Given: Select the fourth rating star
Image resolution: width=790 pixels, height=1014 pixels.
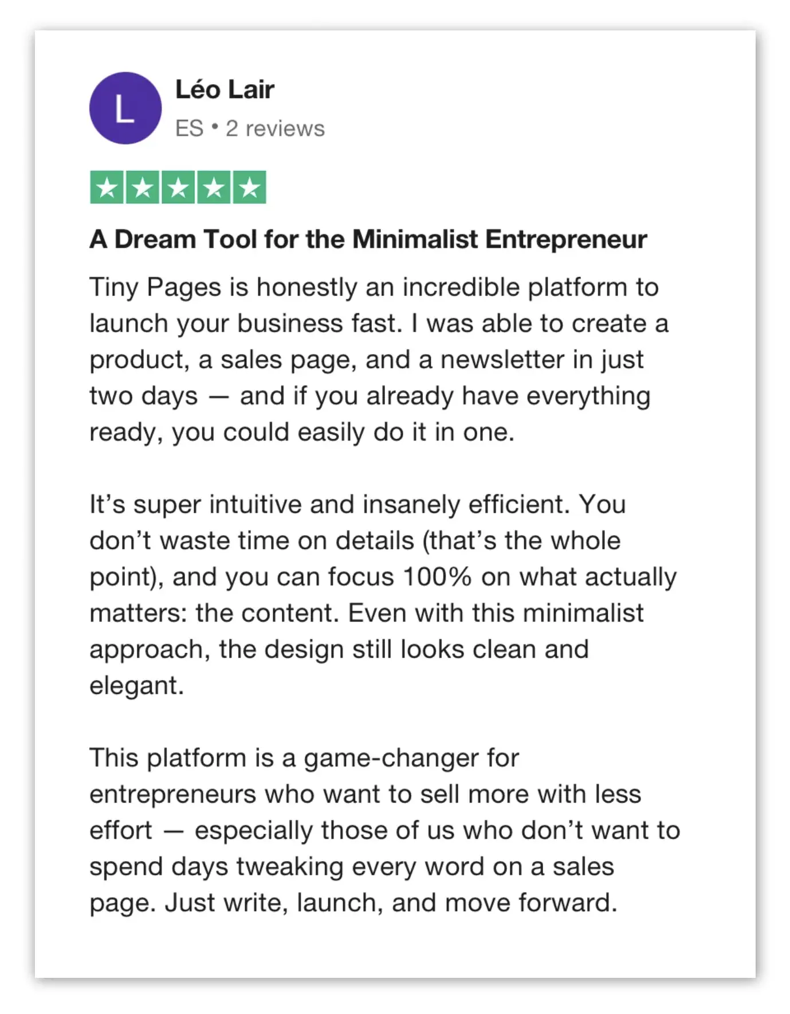Looking at the screenshot, I should pos(214,187).
